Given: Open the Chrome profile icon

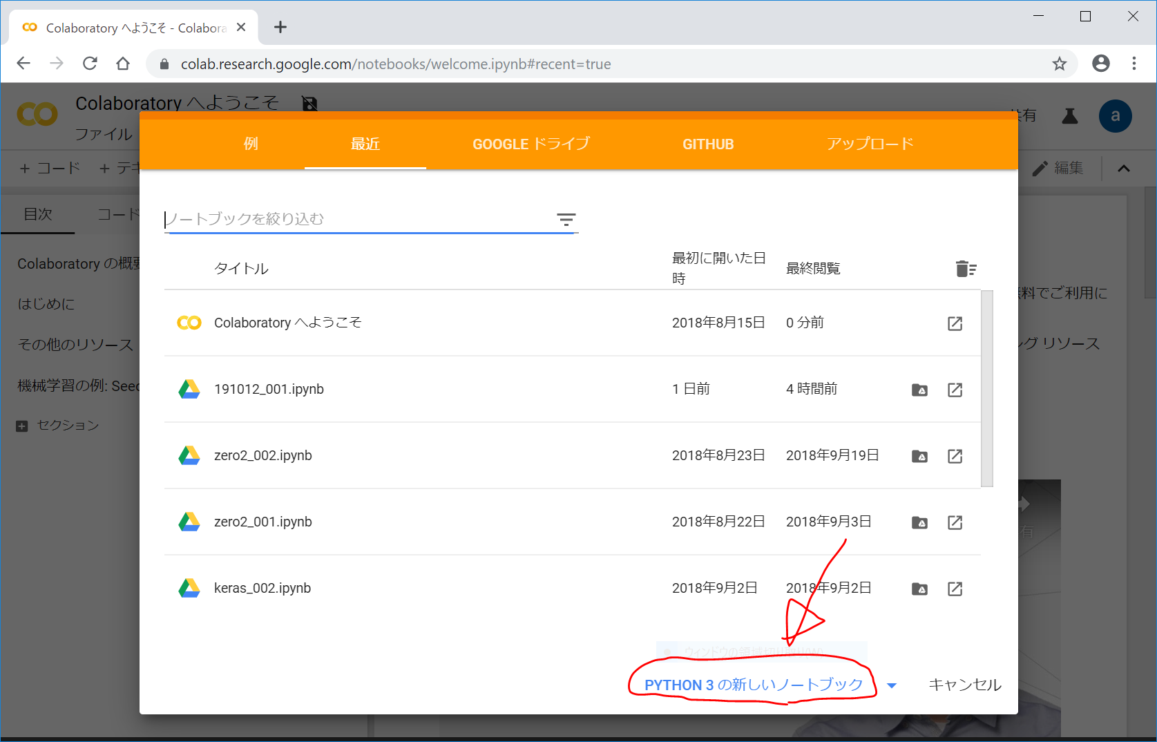Looking at the screenshot, I should click(1101, 64).
